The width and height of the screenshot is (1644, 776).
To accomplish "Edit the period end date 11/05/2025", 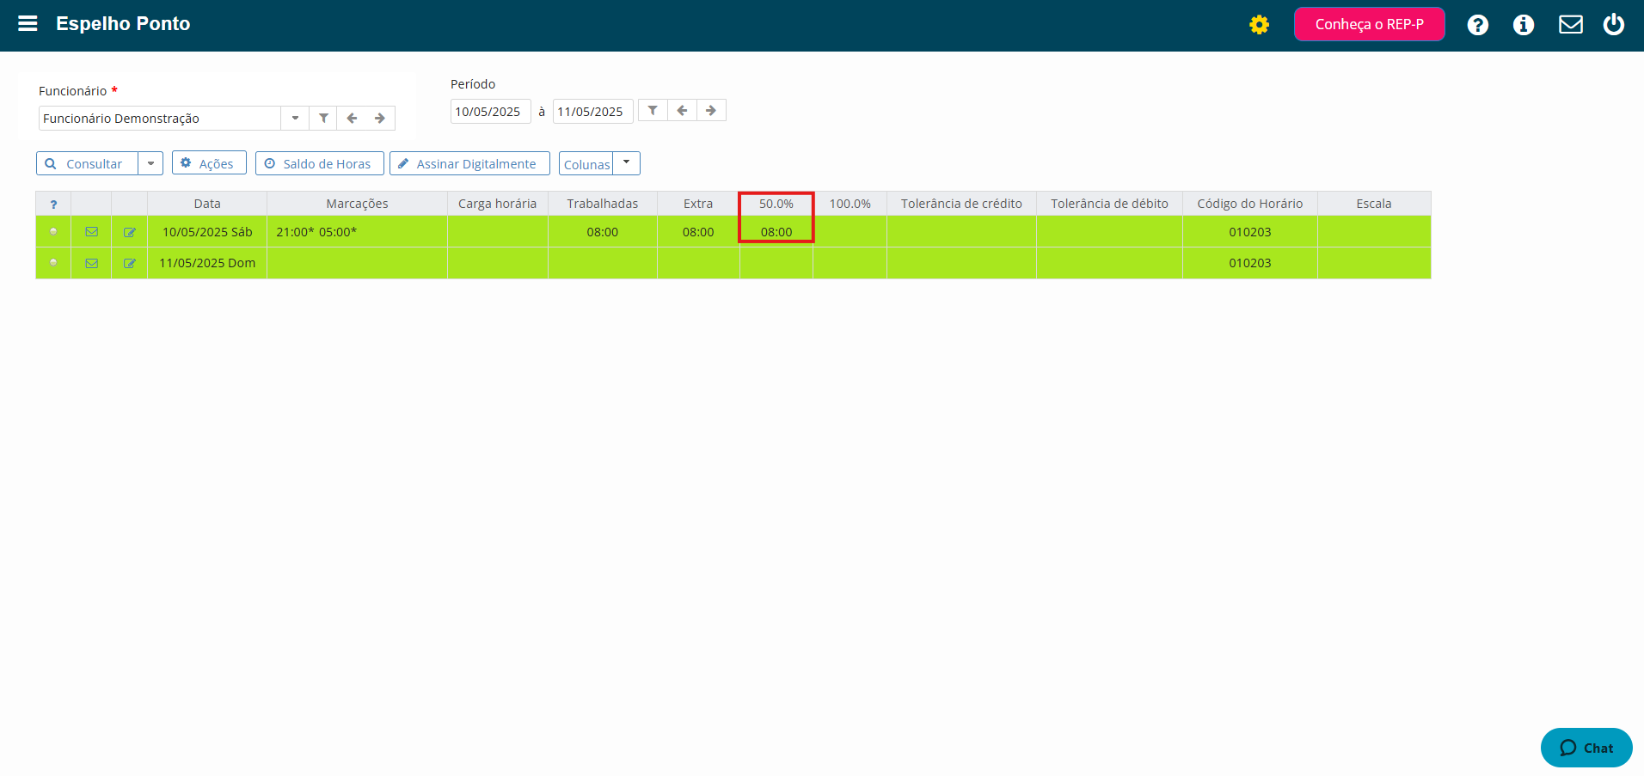I will point(592,111).
